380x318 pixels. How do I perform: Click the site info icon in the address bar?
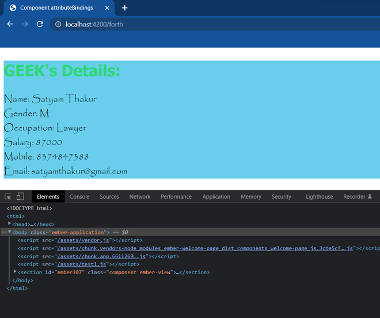(x=58, y=24)
